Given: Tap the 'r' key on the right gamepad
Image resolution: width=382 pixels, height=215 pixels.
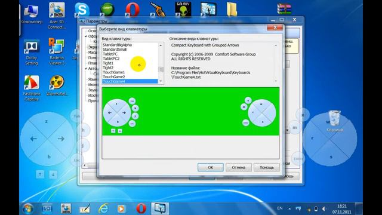Looking at the screenshot, I should pyautogui.click(x=313, y=139).
